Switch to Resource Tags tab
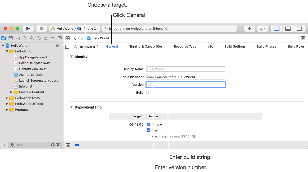308x172 pixels. pyautogui.click(x=185, y=46)
